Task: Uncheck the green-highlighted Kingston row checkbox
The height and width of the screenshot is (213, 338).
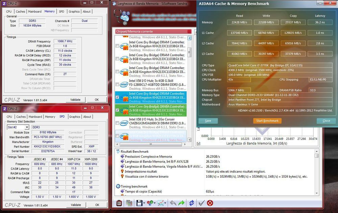Action: pos(117,110)
